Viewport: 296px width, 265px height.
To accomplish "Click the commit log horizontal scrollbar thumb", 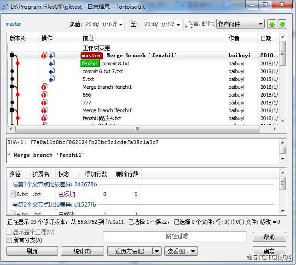I will pos(138,129).
